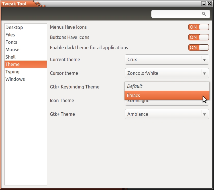Screen dimensions: 214x190
Task: Disable the Buttons Have Icons switch
Action: pyautogui.click(x=198, y=37)
